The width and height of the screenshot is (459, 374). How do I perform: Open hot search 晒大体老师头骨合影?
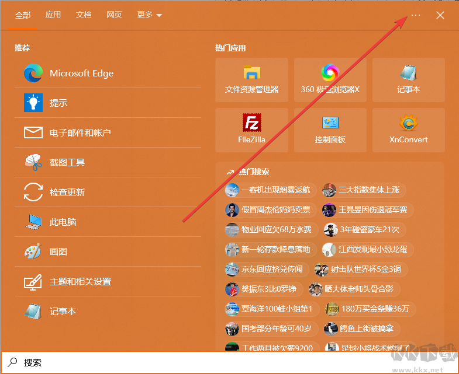[x=354, y=289]
